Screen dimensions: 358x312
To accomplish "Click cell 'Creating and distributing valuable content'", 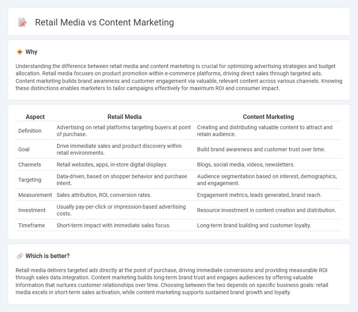I will [x=268, y=131].
